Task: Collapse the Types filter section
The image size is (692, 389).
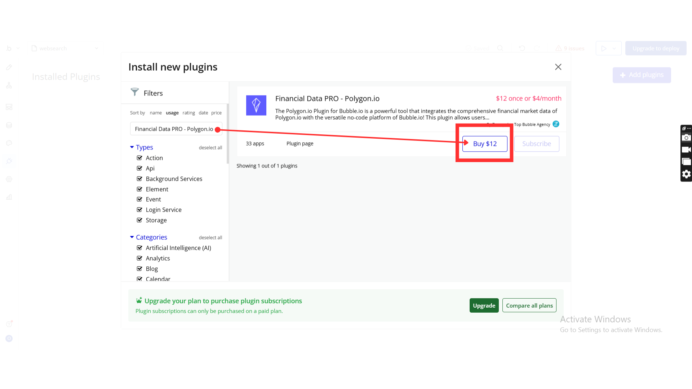Action: (132, 147)
